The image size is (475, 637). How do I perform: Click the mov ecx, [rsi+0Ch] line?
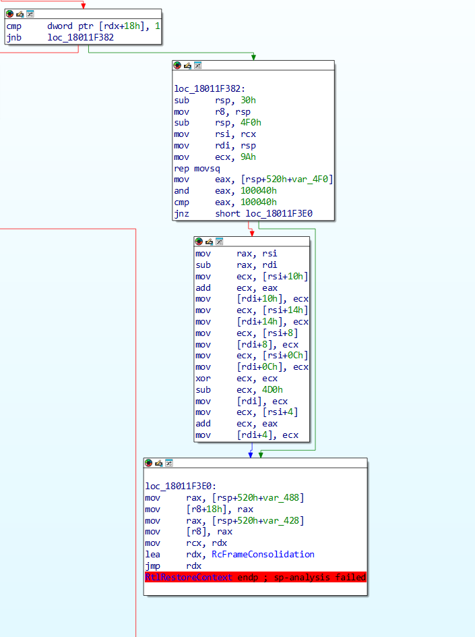(251, 356)
